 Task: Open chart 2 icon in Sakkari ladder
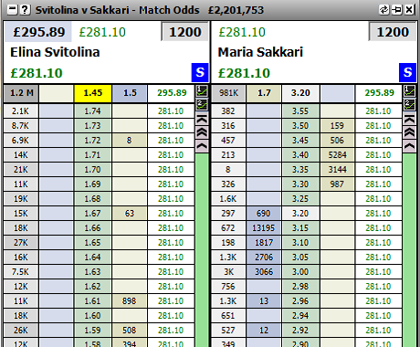point(410,104)
